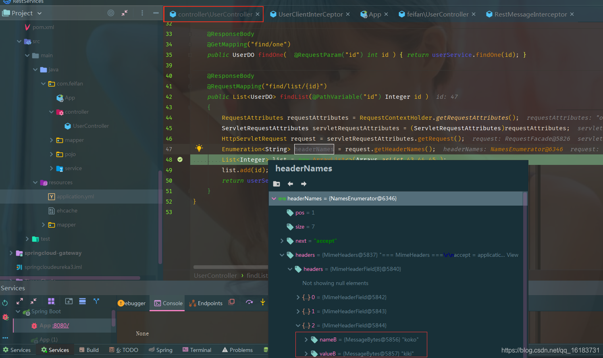Hide the Project tool window with minimize icon

(156, 13)
